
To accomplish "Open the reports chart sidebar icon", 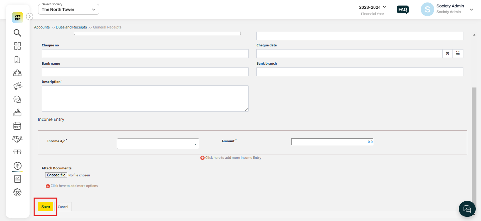I will [17, 179].
